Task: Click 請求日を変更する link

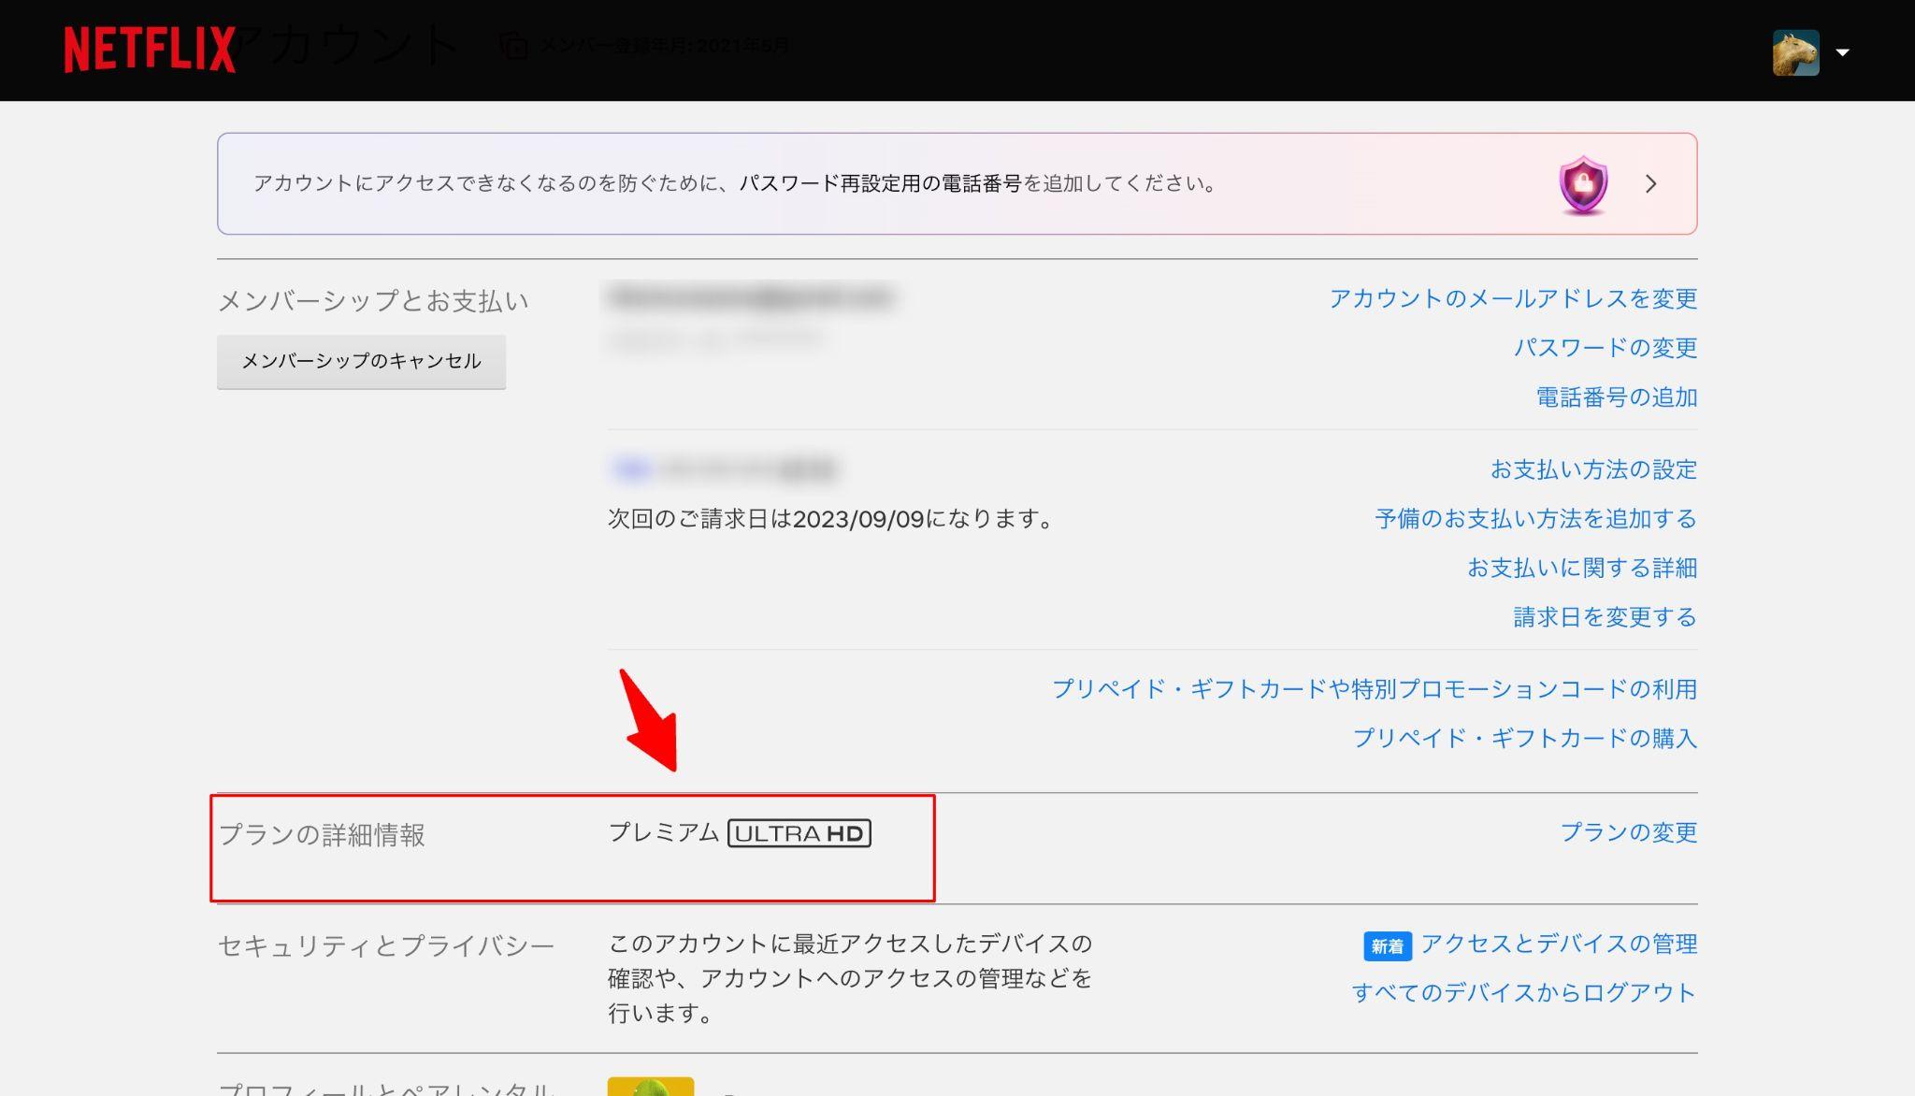Action: (x=1605, y=617)
